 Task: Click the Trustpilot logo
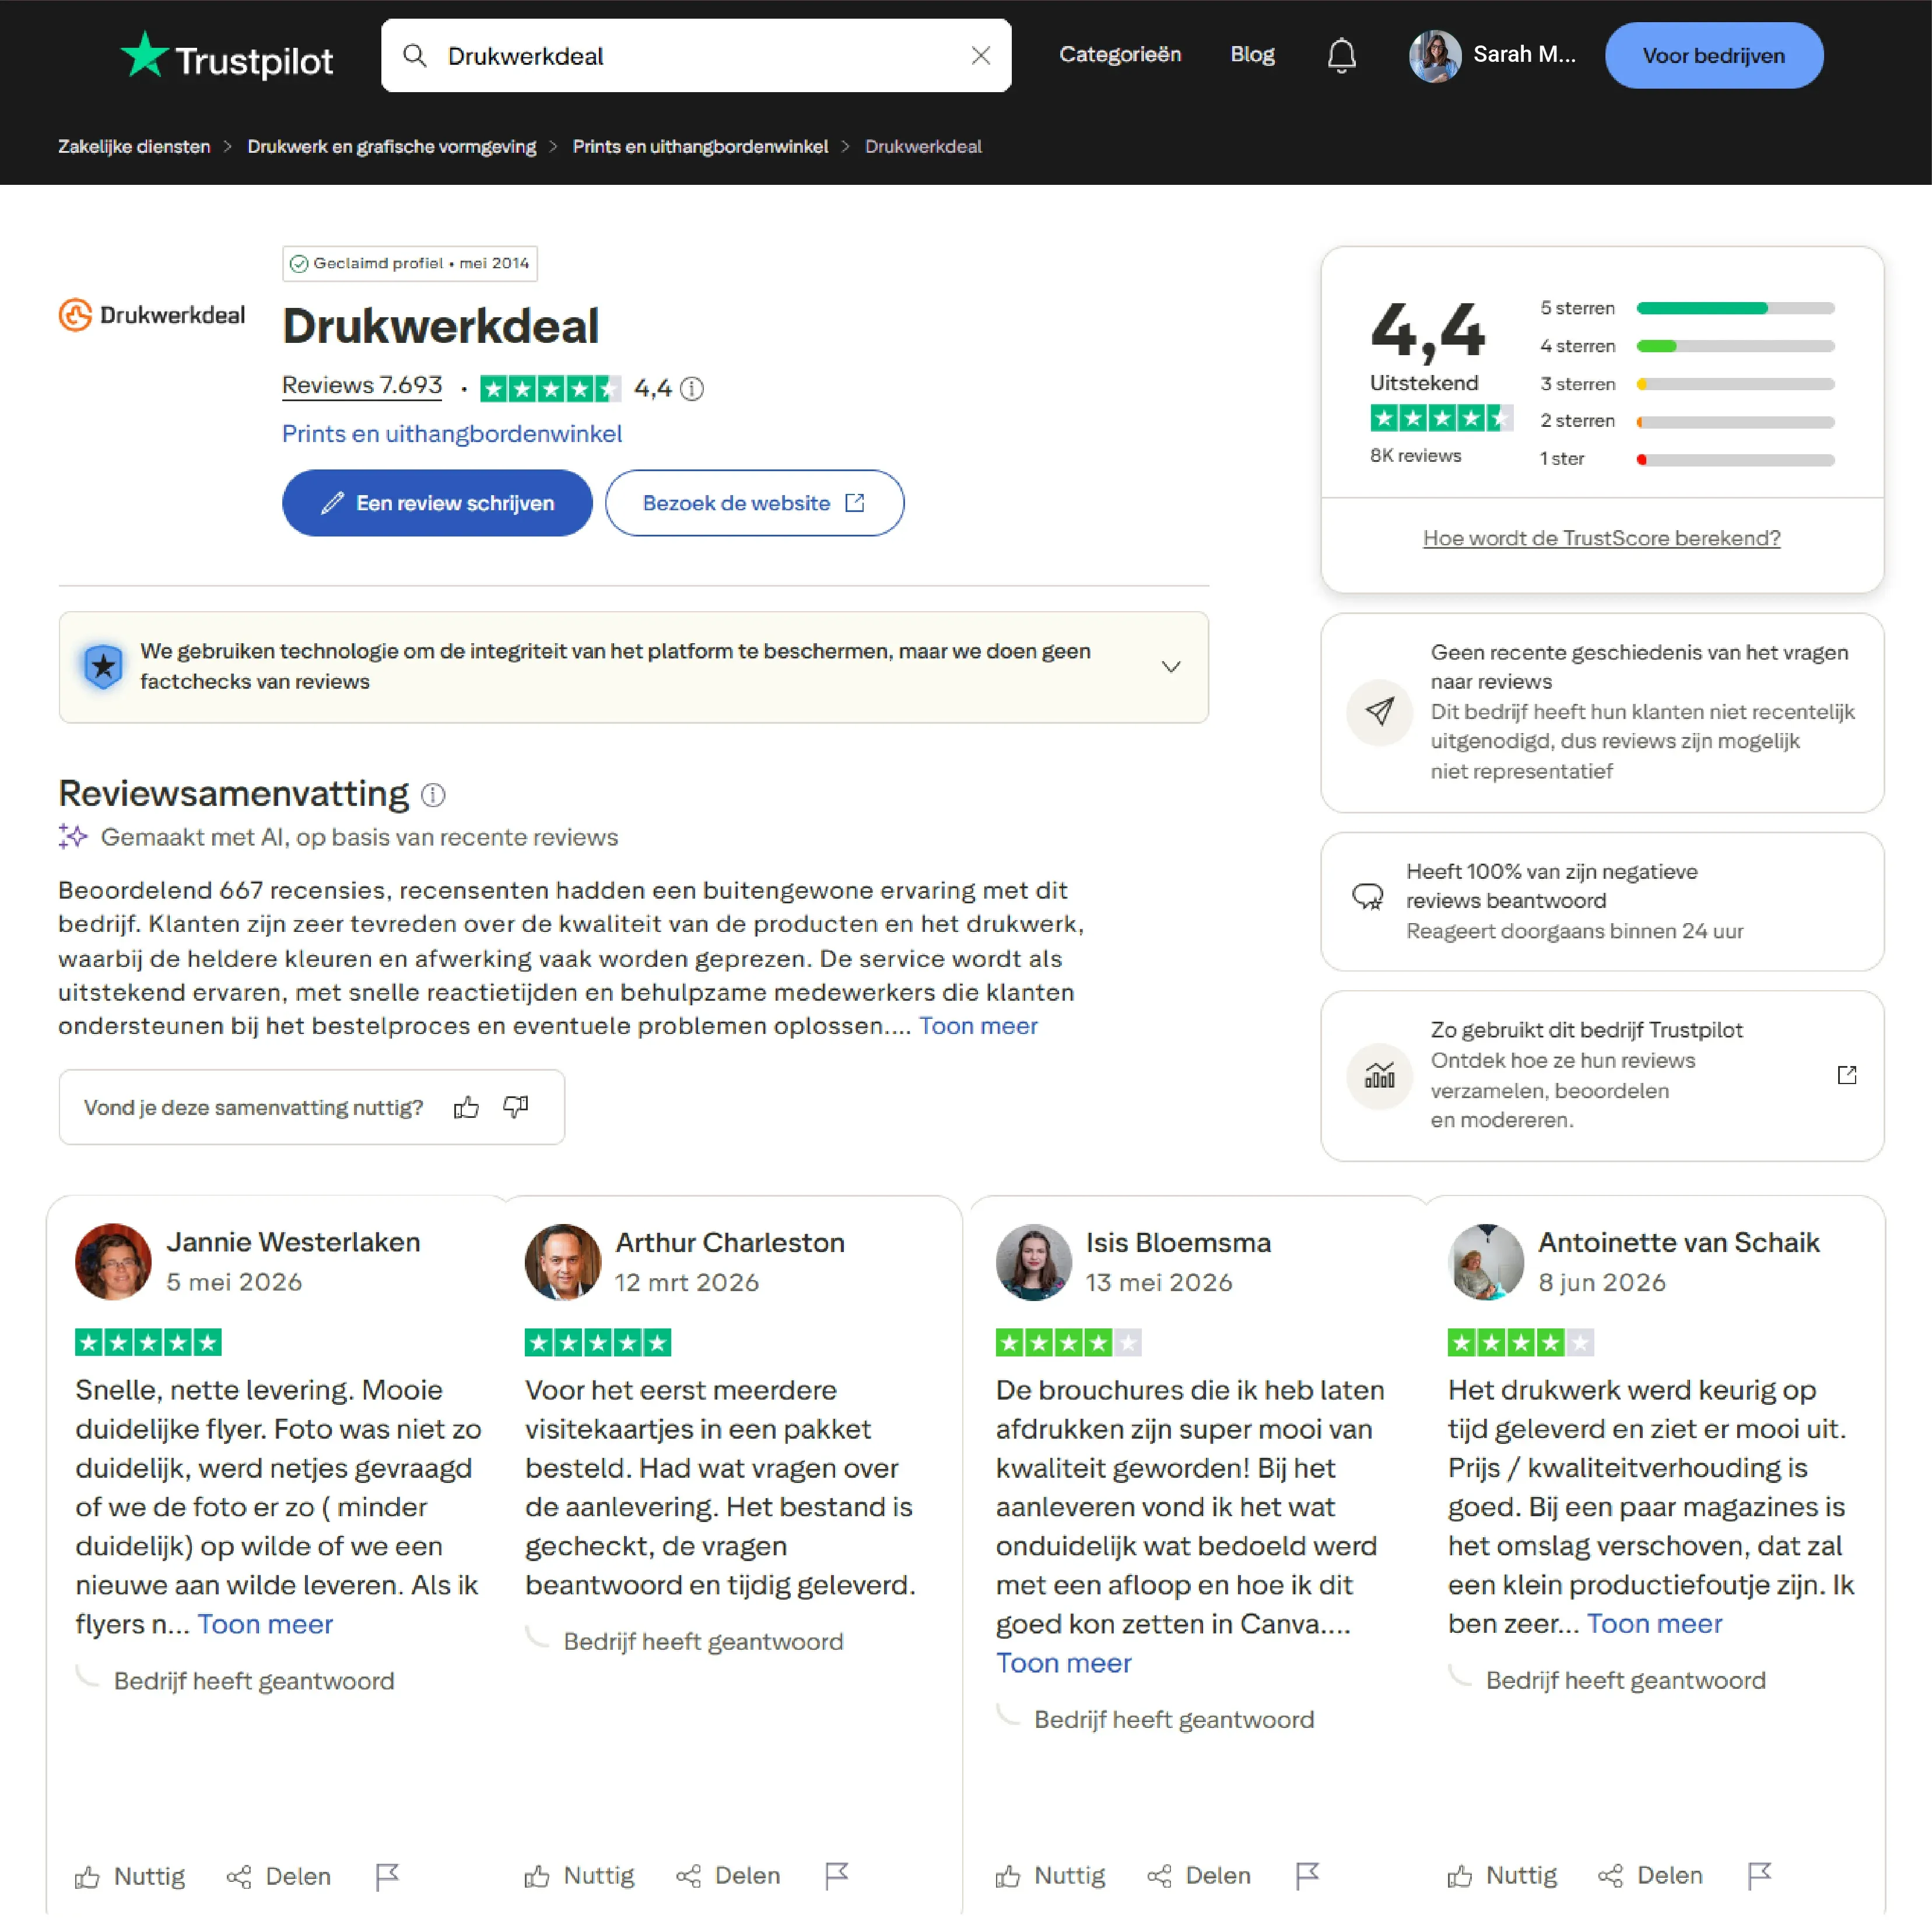pos(226,57)
